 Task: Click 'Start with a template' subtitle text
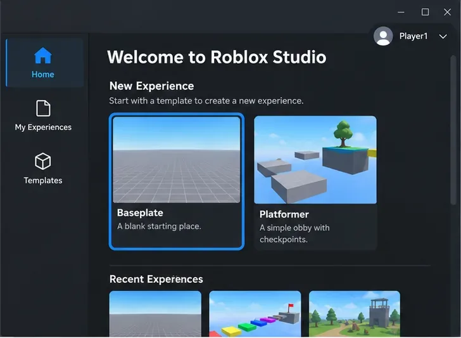point(206,101)
